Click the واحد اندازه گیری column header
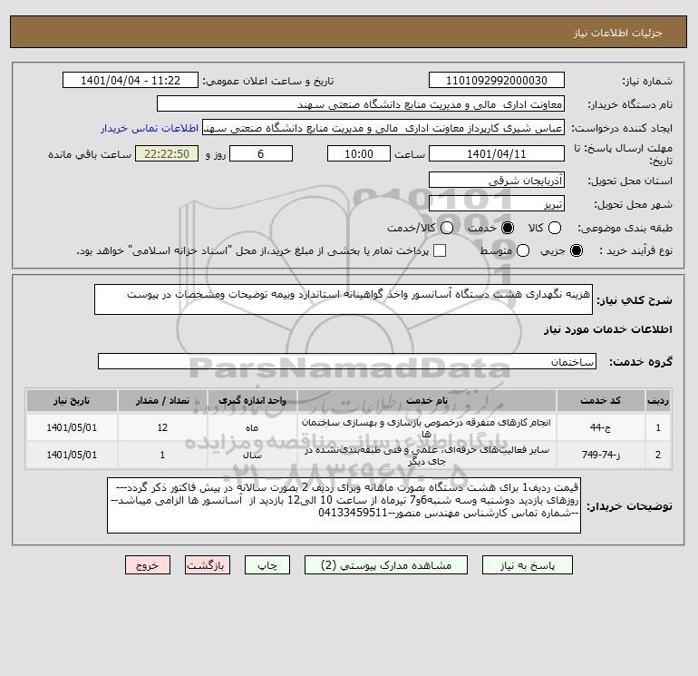 [x=252, y=400]
